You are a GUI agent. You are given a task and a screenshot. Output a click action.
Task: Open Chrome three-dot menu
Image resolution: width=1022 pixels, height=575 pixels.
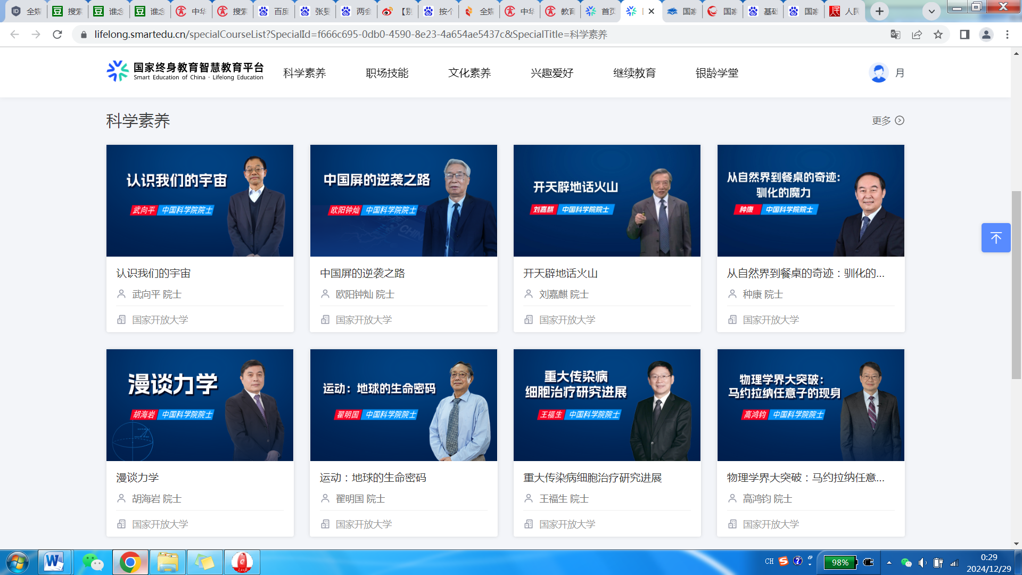pyautogui.click(x=1007, y=35)
